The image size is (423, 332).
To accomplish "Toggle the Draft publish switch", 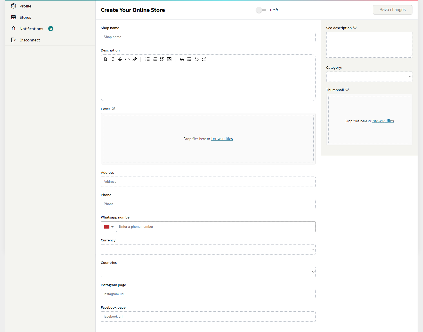I will [x=261, y=10].
